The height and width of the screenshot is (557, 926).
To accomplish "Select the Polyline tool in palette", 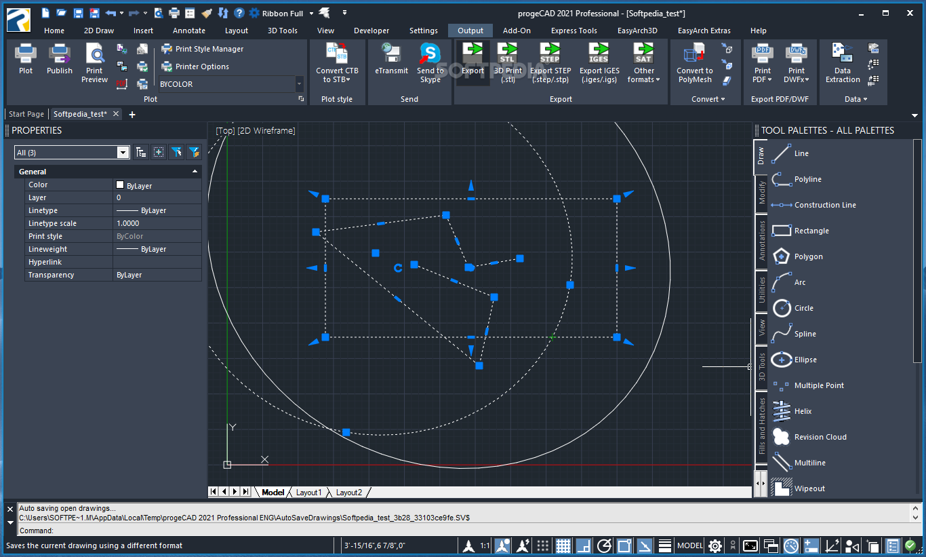I will (x=797, y=179).
